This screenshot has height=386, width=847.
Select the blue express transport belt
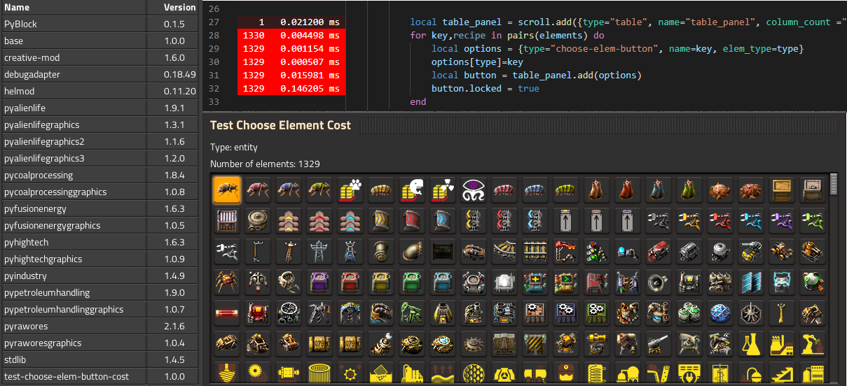pyautogui.click(x=350, y=220)
